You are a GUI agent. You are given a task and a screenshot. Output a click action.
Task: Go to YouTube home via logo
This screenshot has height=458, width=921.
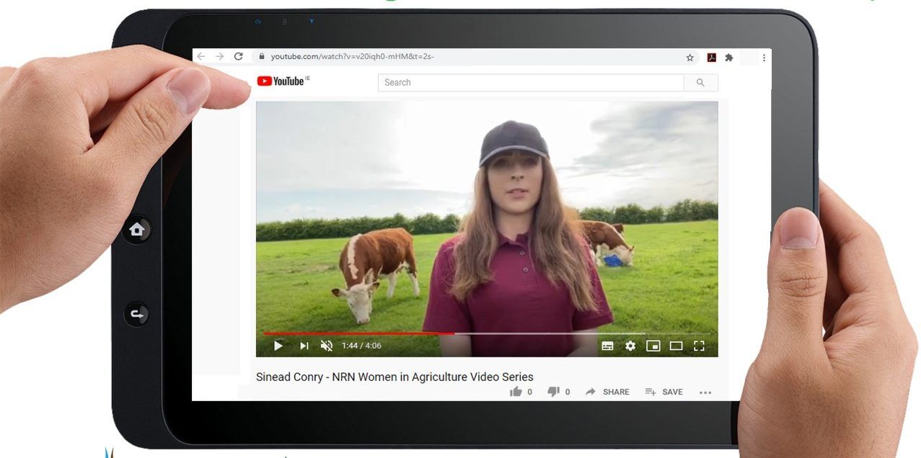coord(282,81)
